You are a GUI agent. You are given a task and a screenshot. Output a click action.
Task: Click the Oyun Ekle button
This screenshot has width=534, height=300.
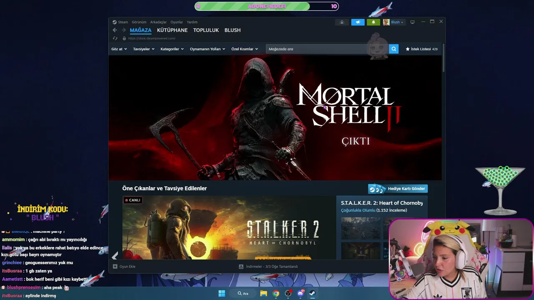(124, 267)
